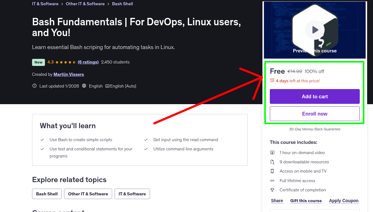Viewport: 373px width, 212px height.
Task: Play the course preview video
Action: 314,30
